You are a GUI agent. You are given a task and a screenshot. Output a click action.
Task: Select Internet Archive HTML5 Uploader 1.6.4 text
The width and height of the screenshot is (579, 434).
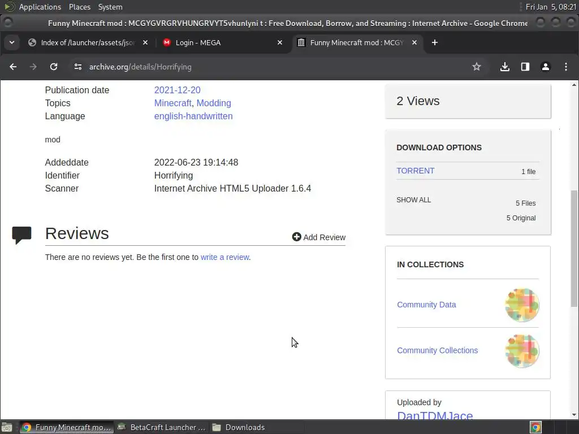pos(232,188)
